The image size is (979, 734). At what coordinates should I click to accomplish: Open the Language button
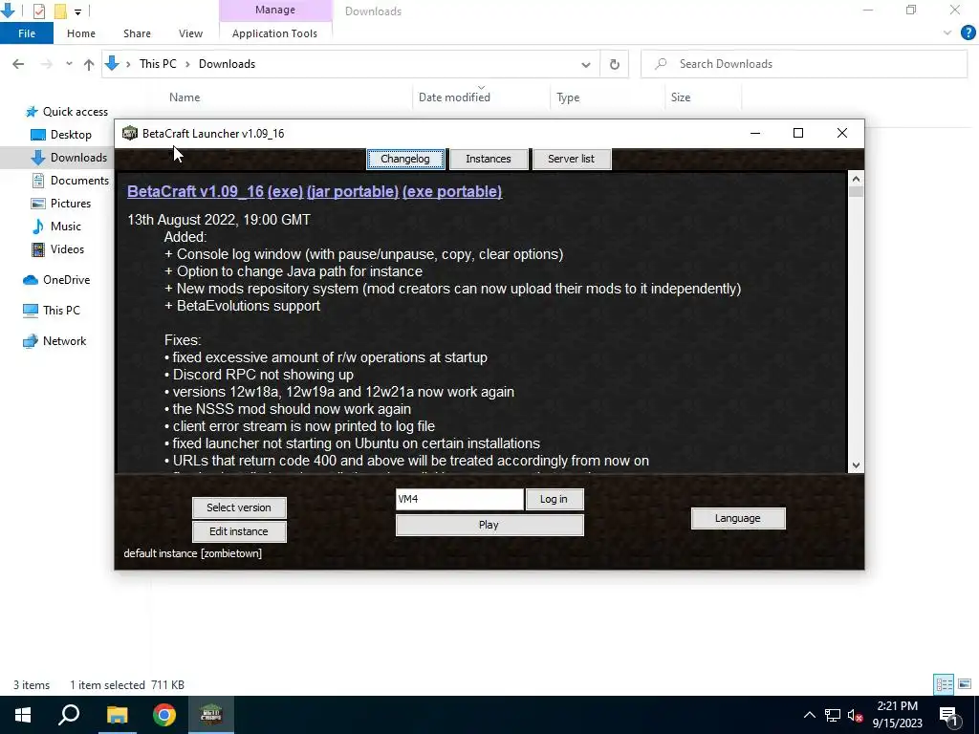pos(738,518)
